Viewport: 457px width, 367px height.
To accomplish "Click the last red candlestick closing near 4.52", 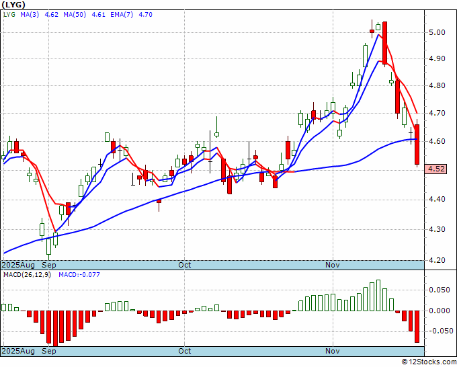I will coord(417,143).
